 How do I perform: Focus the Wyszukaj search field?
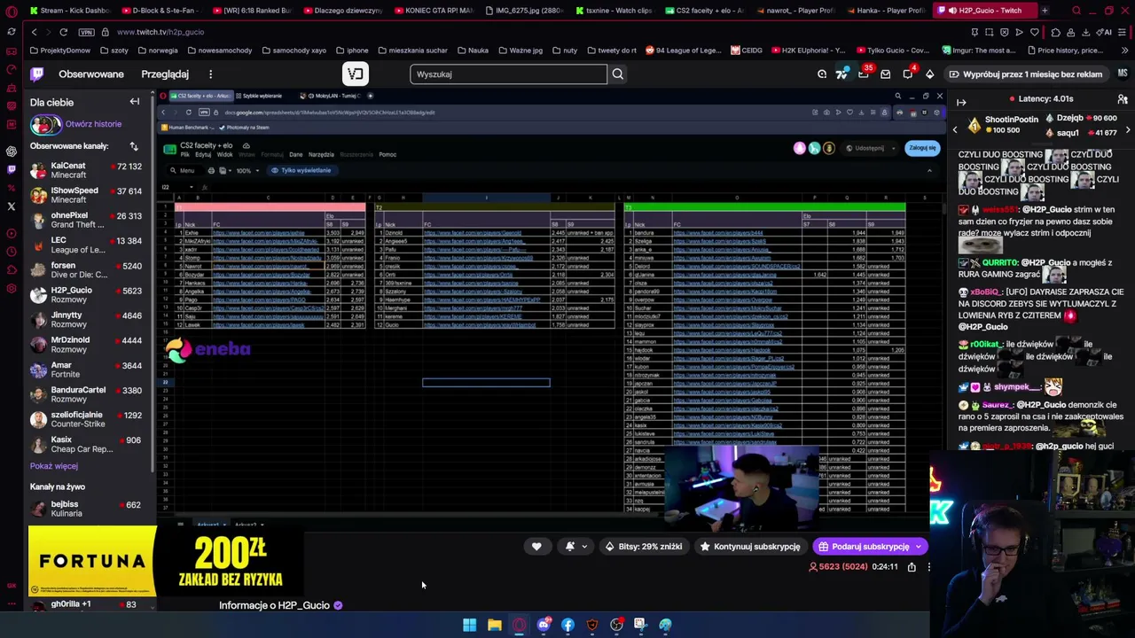click(x=509, y=74)
